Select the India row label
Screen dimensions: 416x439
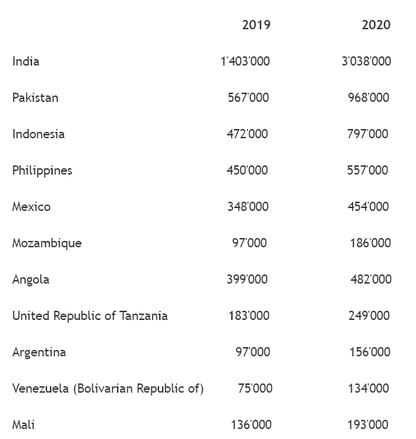[x=26, y=61]
